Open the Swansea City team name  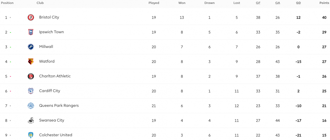[52, 120]
